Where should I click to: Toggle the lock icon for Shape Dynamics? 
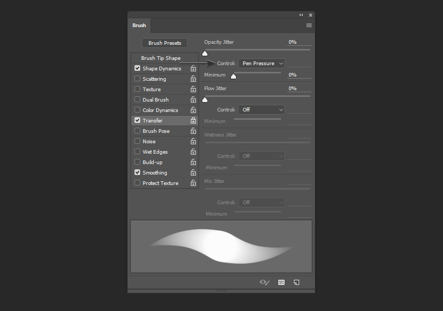click(193, 68)
